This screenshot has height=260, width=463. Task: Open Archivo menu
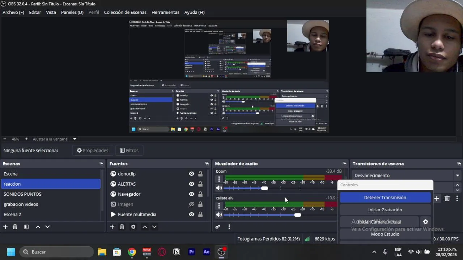[x=13, y=12]
